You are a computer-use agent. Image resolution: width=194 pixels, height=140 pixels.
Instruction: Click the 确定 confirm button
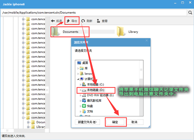[x=115, y=122]
